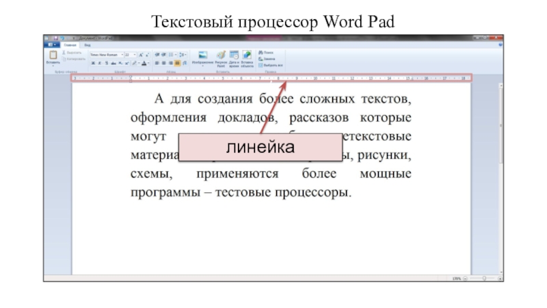Open the bullet list style dropdown arrow

click(175, 55)
